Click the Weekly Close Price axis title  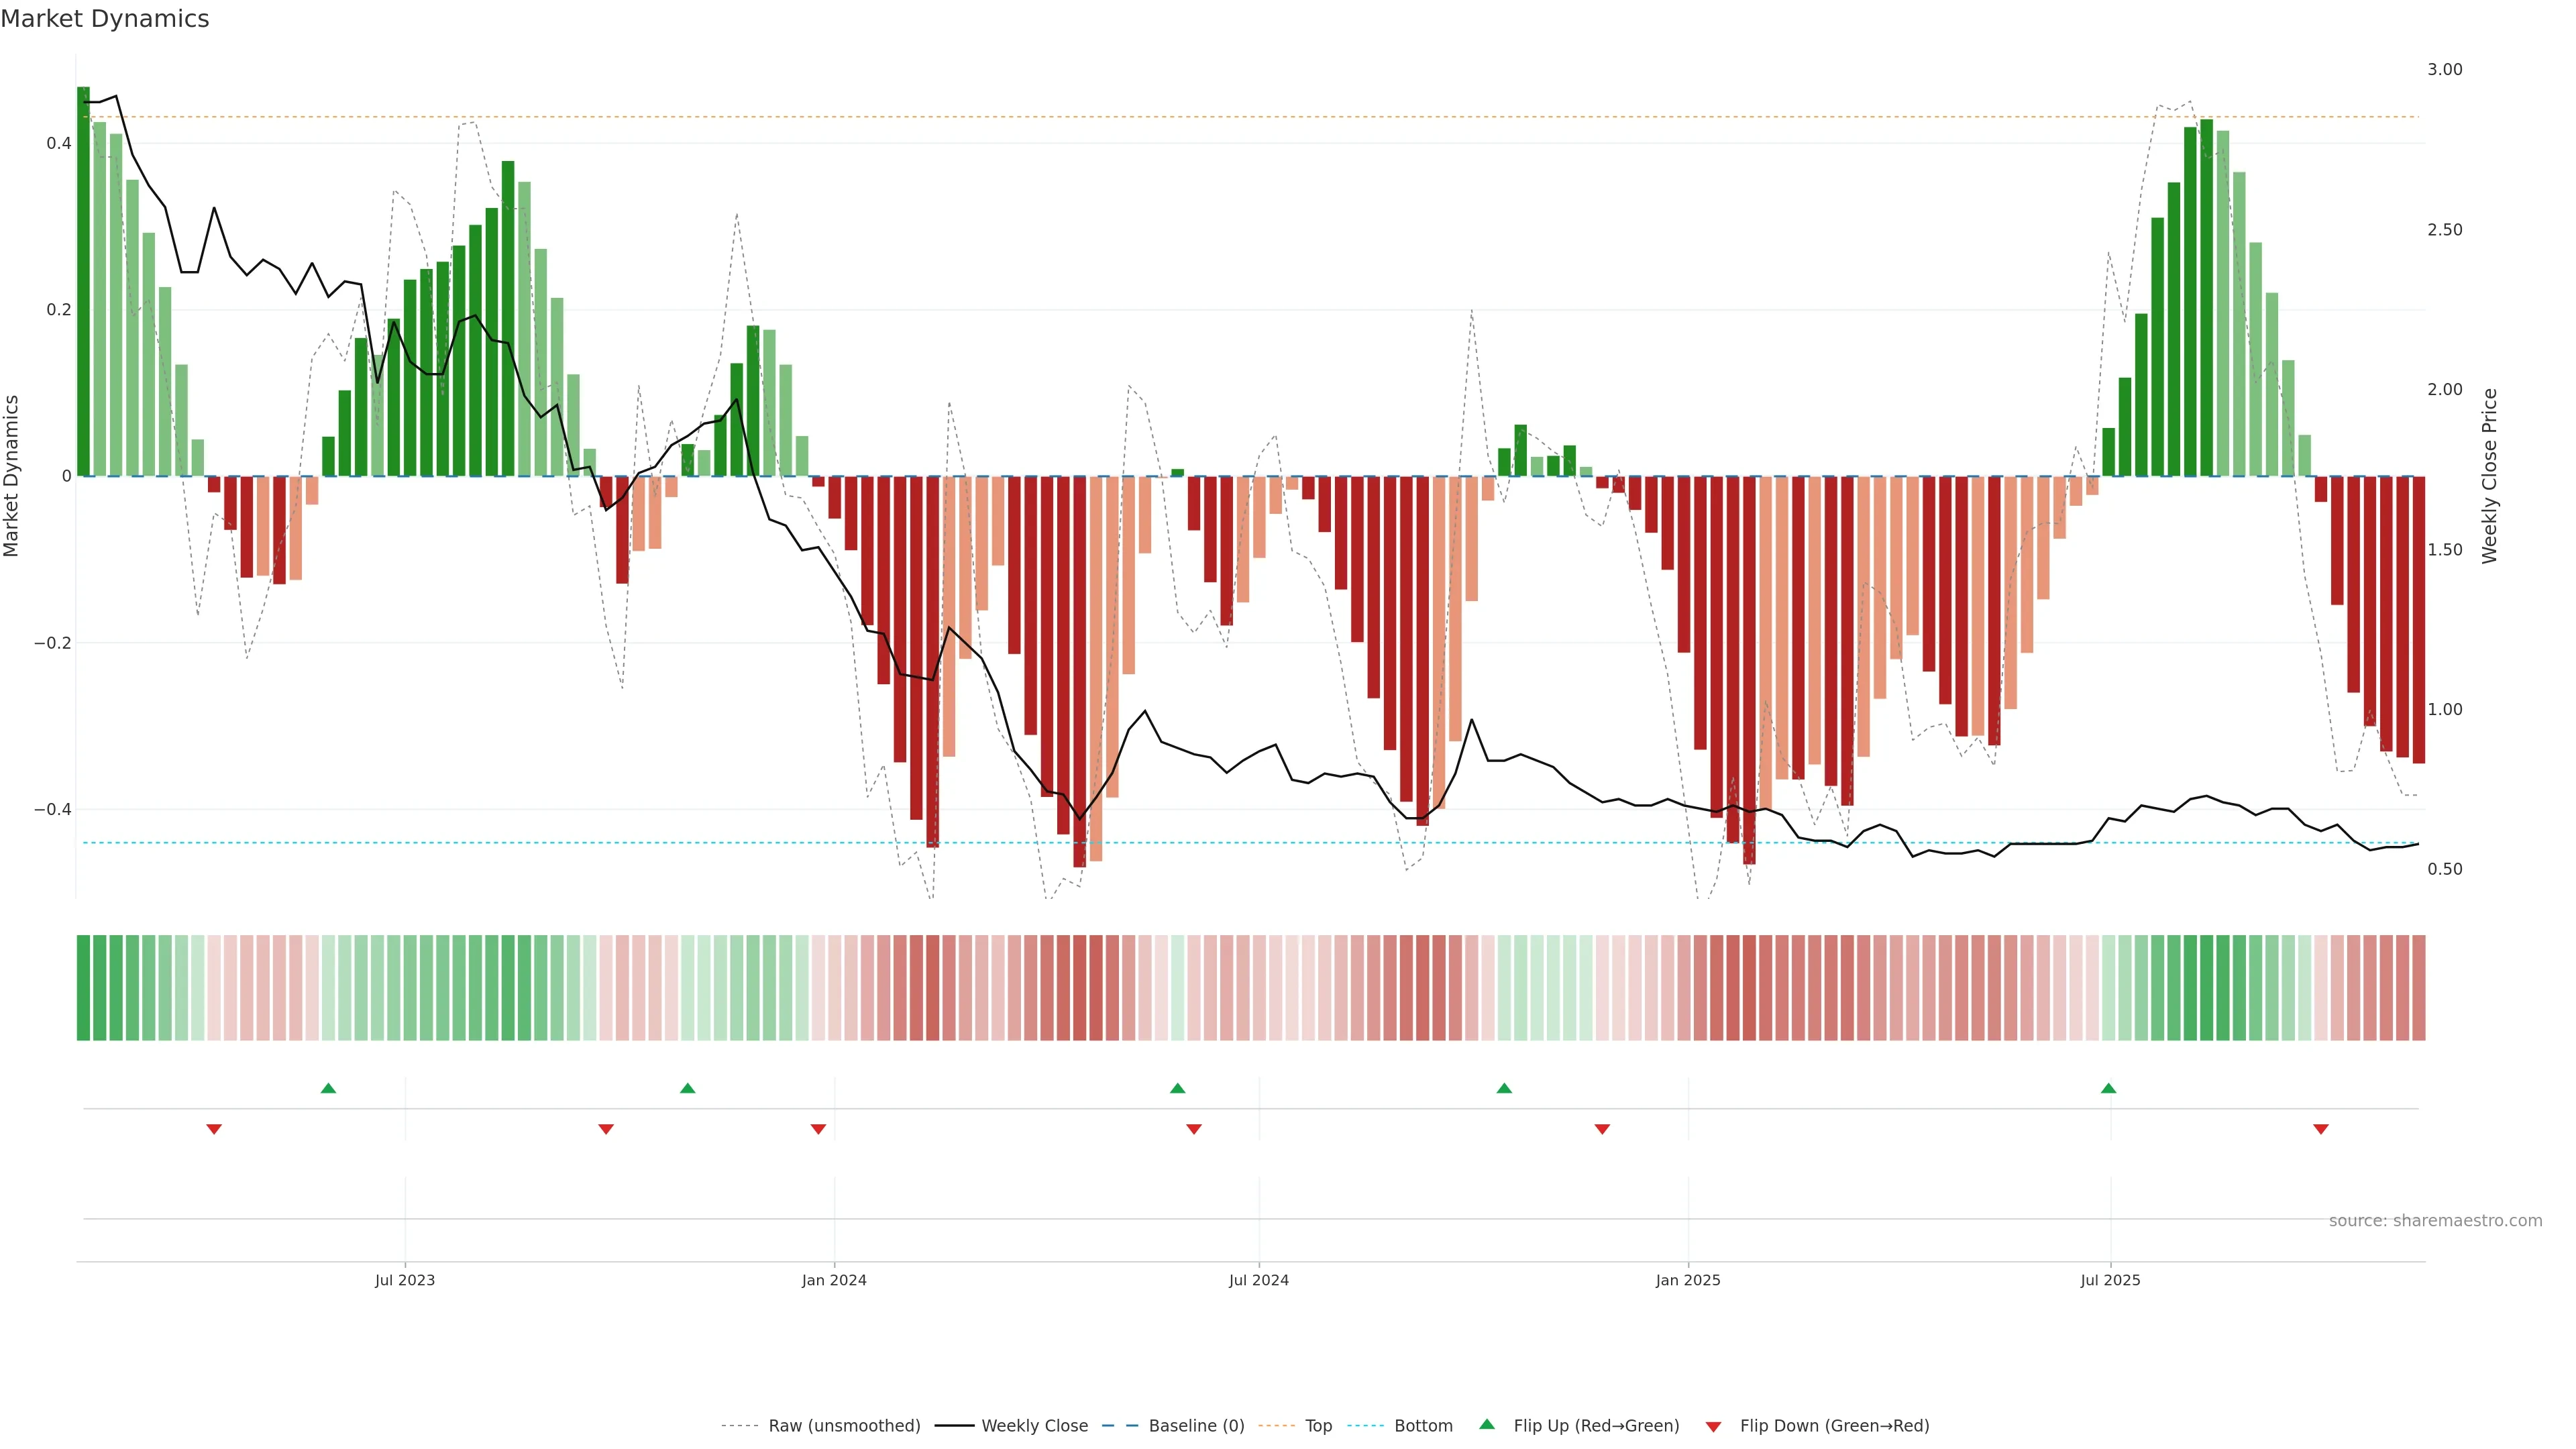point(2489,476)
